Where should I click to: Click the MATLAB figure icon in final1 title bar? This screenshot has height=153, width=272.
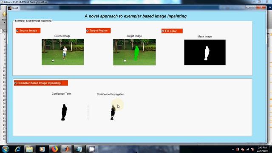tap(10, 8)
